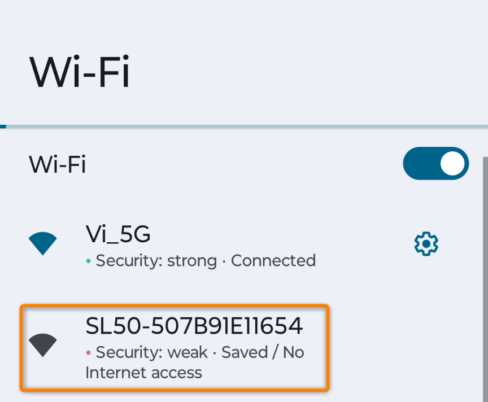
Task: Click the green security dot under Vi_5G
Action: [x=88, y=261]
